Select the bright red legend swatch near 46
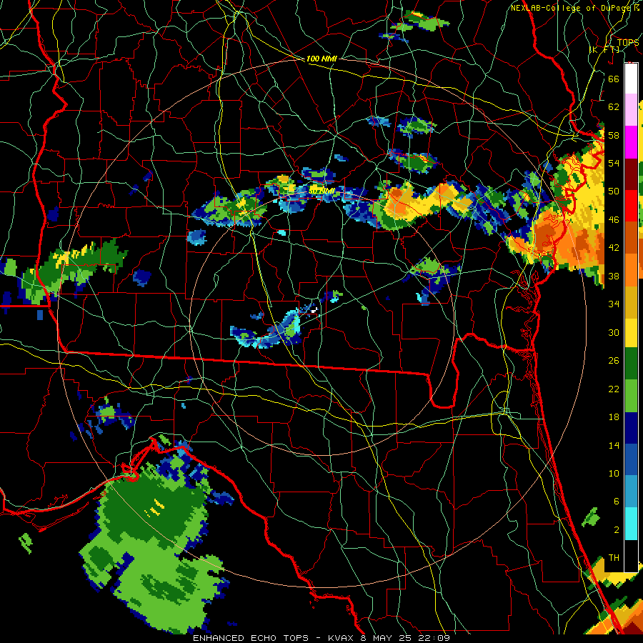 tap(631, 206)
